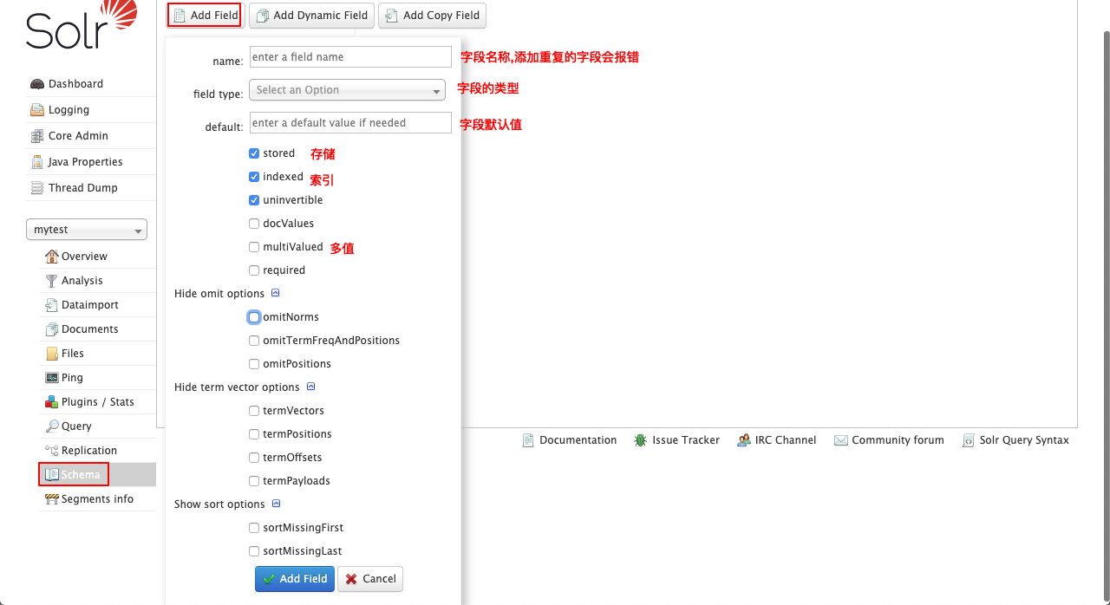Enable omitNorms
1110x605 pixels.
pyautogui.click(x=253, y=316)
